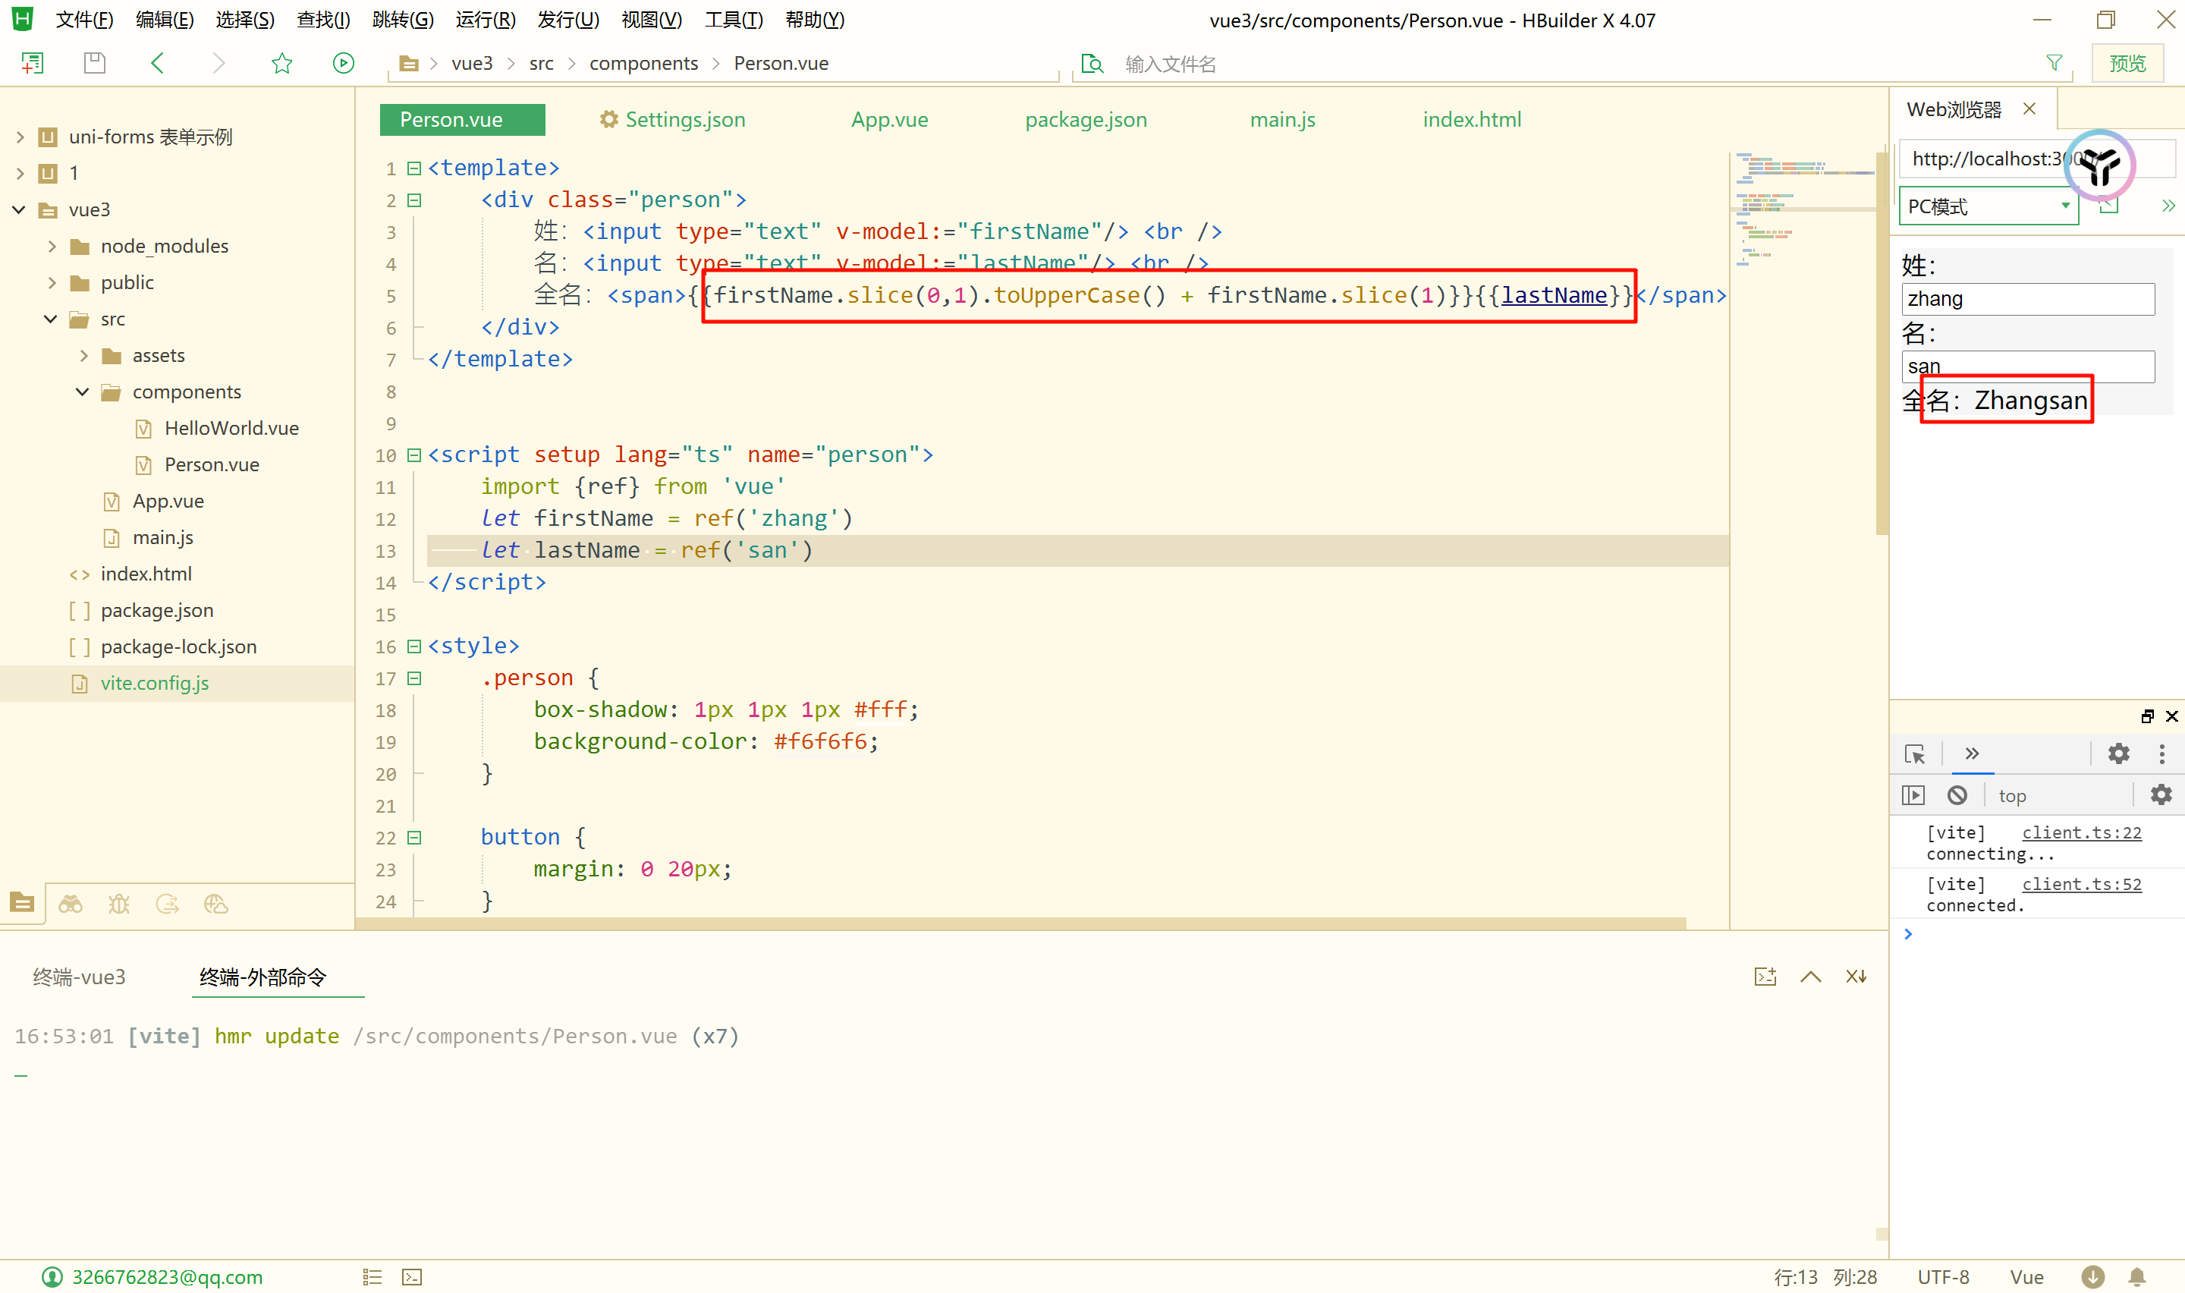2185x1293 pixels.
Task: Clear console with the ban icon
Action: click(1957, 794)
